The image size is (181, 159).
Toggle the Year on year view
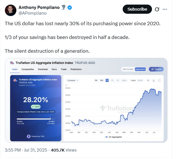(128, 69)
